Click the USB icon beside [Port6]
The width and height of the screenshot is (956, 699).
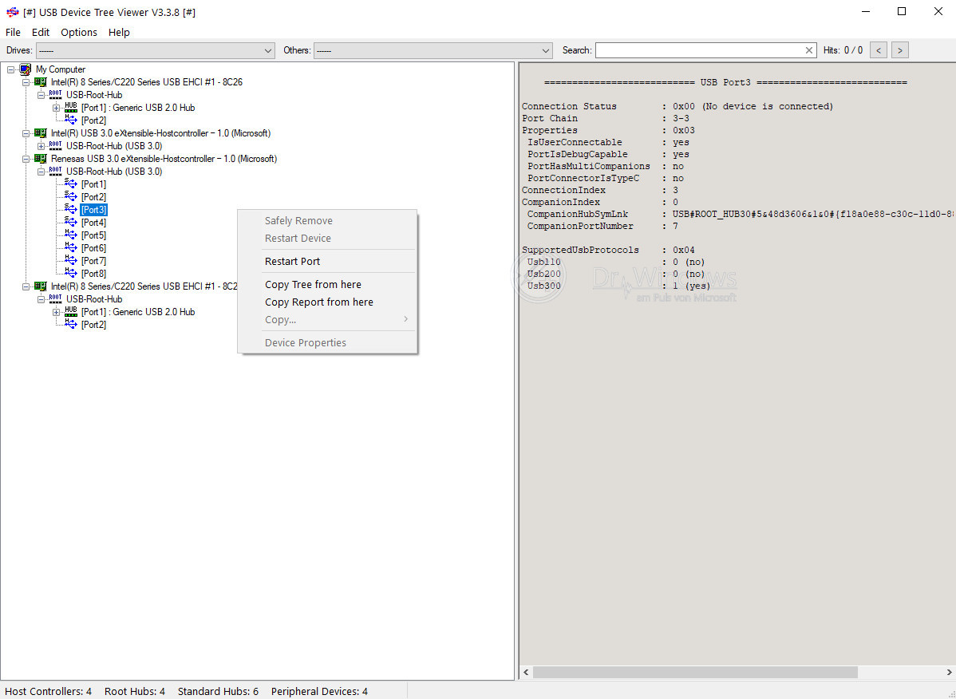coord(71,247)
